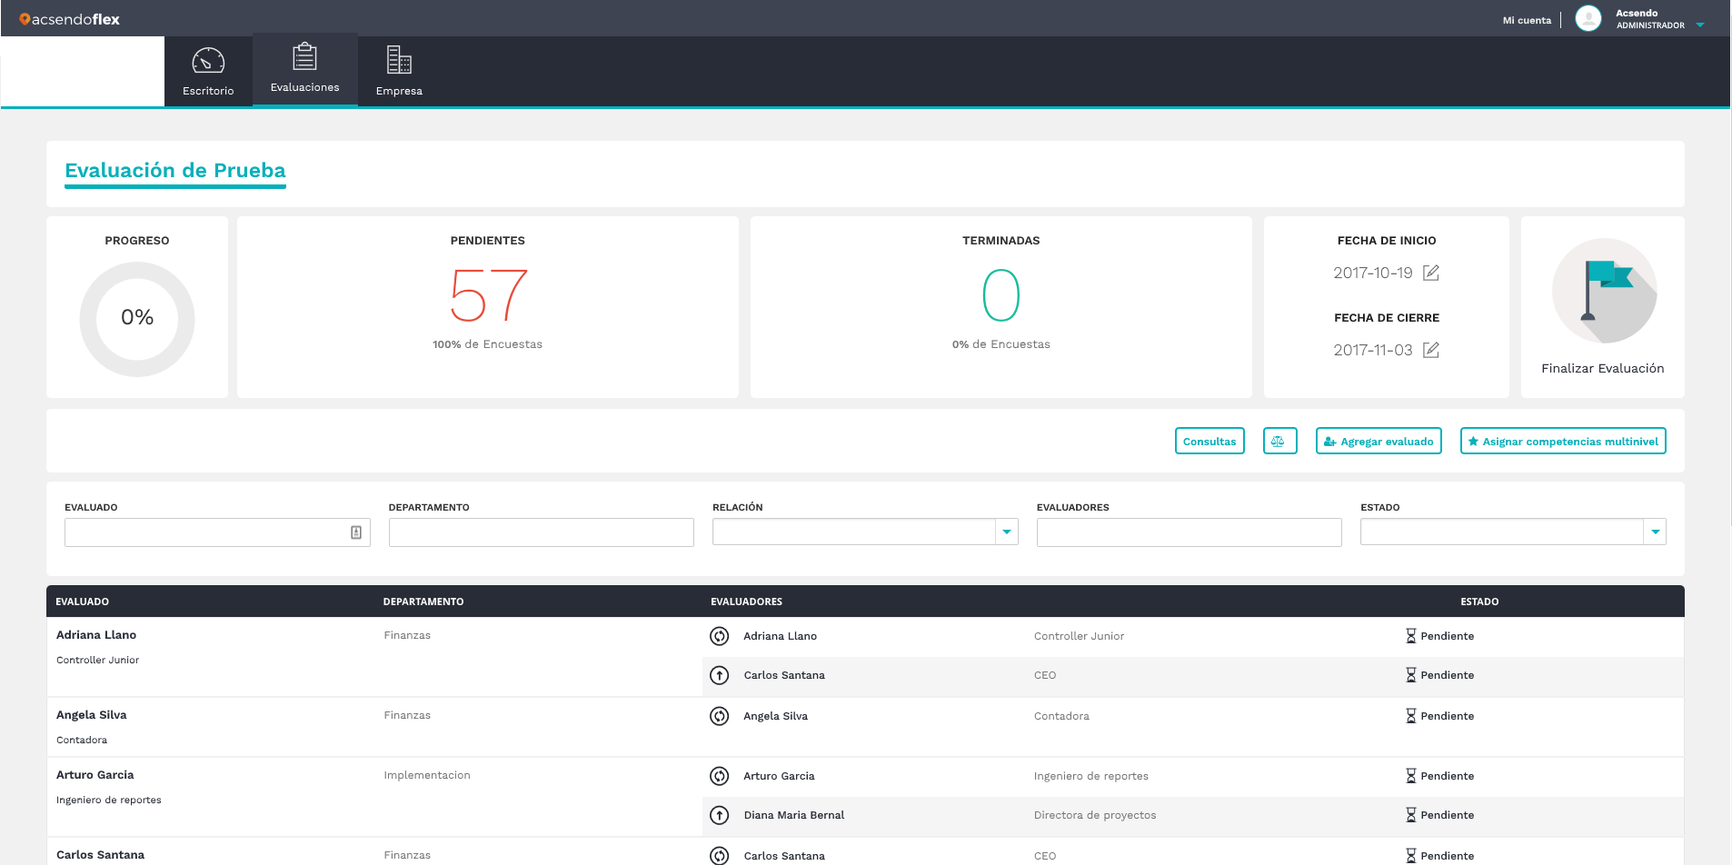Click the Evaluadores column header
Viewport: 1732px width, 865px height.
747,602
